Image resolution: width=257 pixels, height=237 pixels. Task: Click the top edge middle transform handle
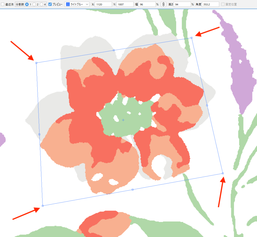coord(114,50)
